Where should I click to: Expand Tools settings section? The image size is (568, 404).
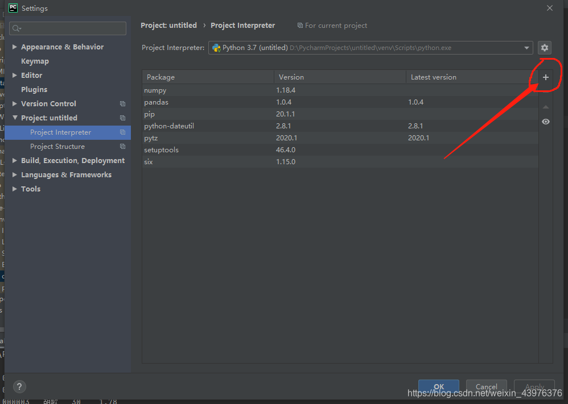(14, 189)
